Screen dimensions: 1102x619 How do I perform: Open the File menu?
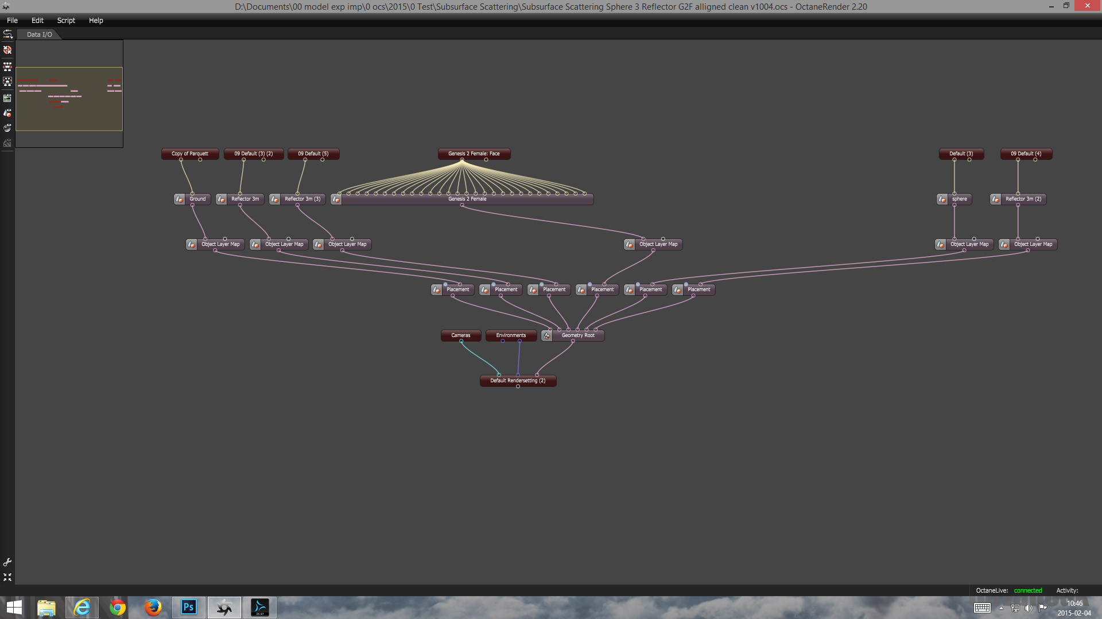click(12, 20)
